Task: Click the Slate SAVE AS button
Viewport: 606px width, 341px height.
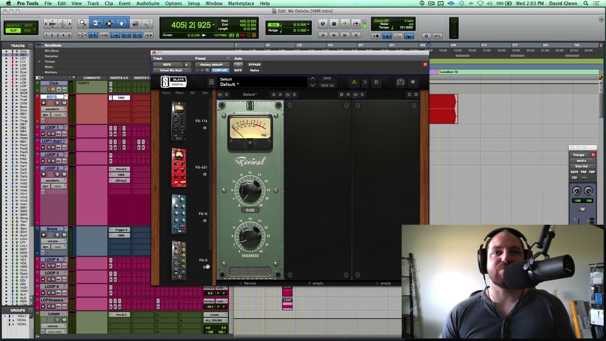Action: tap(327, 85)
